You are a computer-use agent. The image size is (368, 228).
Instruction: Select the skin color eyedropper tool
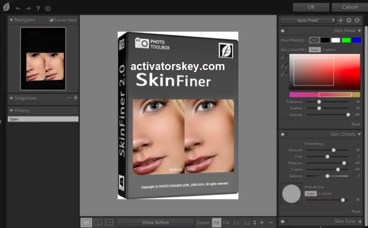[284, 57]
